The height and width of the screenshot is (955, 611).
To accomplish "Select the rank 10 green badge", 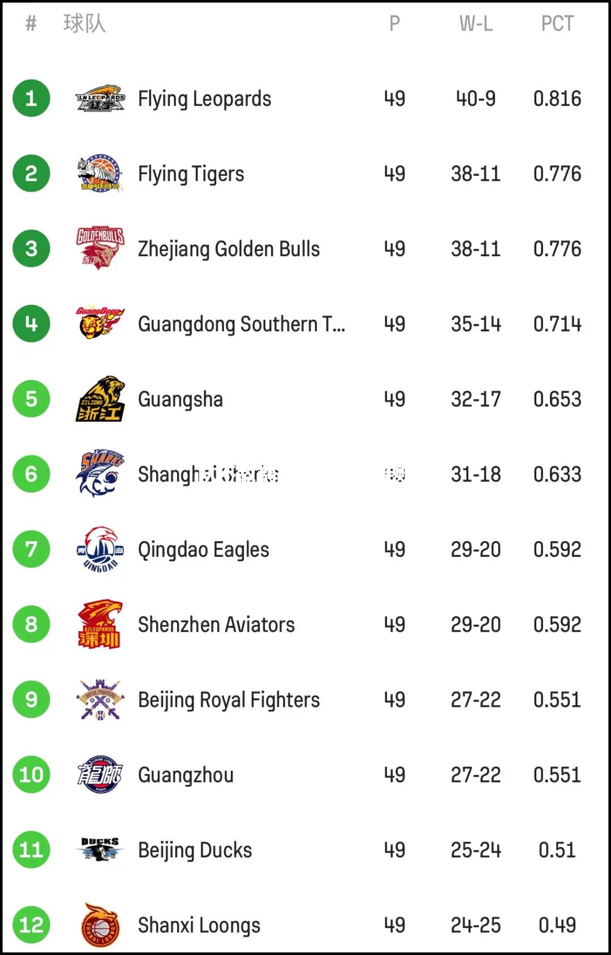I will tap(31, 774).
